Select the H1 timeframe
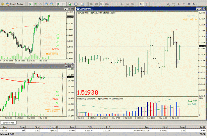Image resolution: width=207 pixels, height=138 pixels. (x=112, y=4)
